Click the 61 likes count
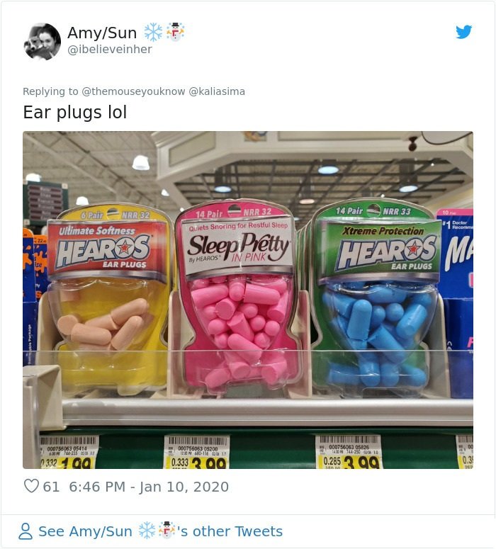496x549 pixels. click(x=51, y=487)
